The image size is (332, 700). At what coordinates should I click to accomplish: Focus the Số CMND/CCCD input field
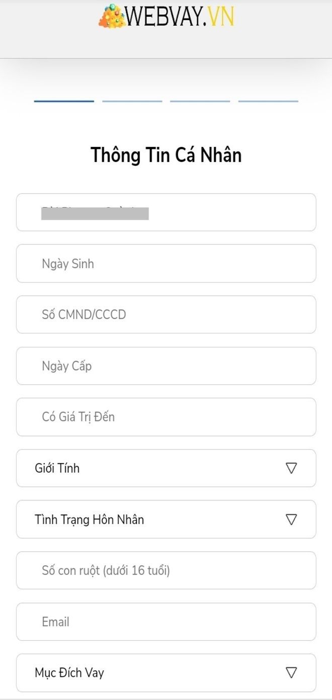[x=166, y=314]
